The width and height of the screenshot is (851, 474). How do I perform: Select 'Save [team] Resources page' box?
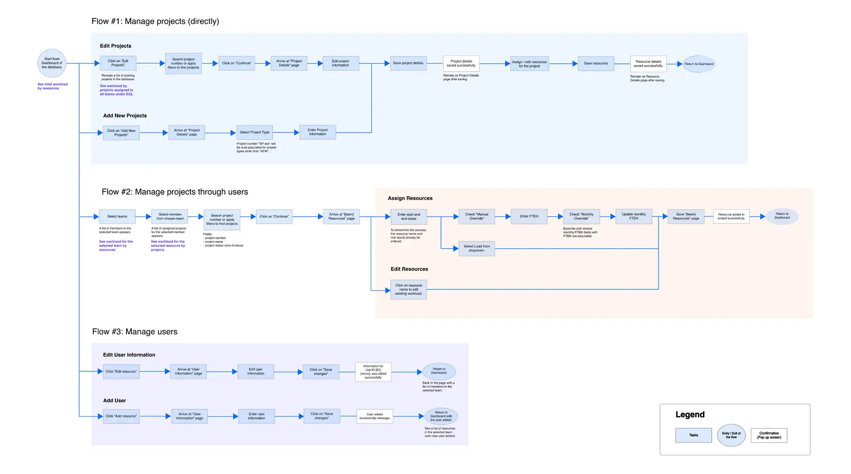point(686,217)
